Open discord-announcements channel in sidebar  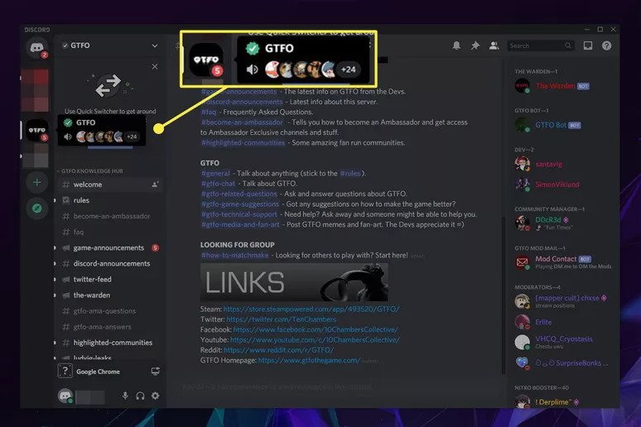(x=110, y=263)
